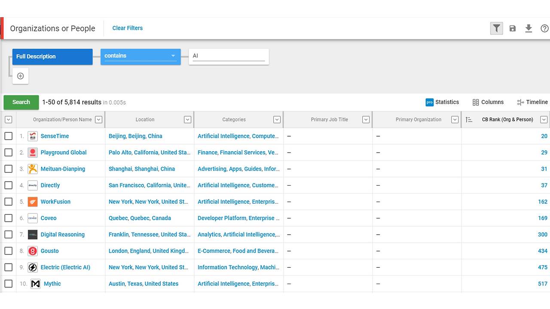
Task: Select the Coveo row checkbox
Action: tap(9, 218)
